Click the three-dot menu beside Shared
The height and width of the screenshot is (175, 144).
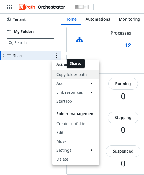[x=56, y=55]
